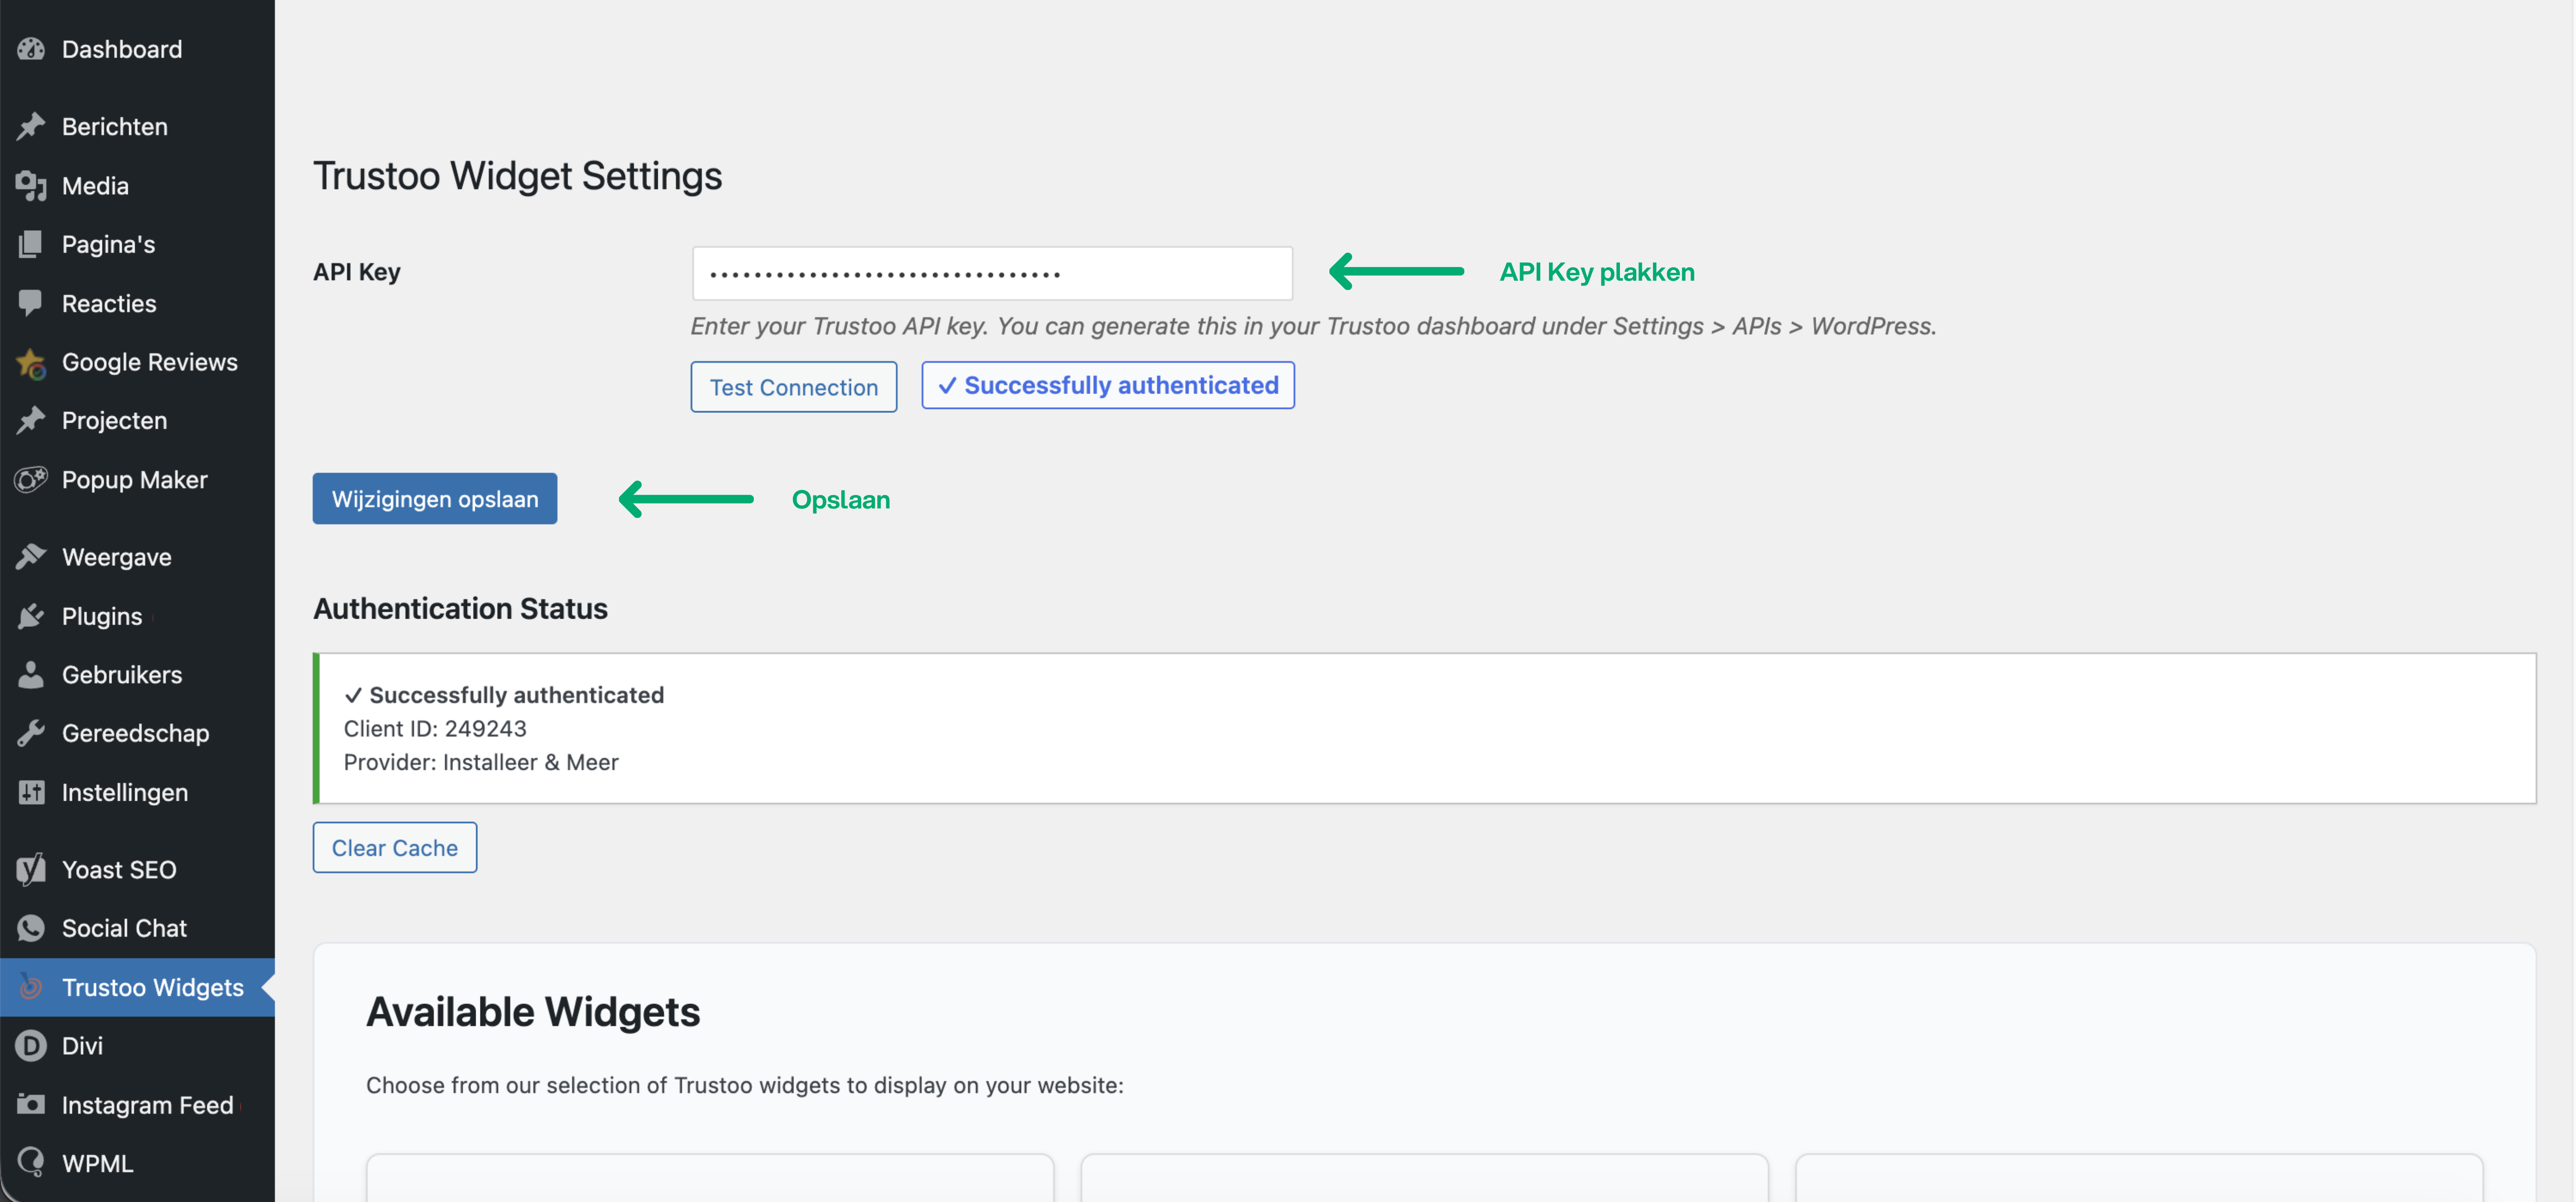Click the Successfully authenticated badge
The image size is (2576, 1202).
(x=1108, y=385)
